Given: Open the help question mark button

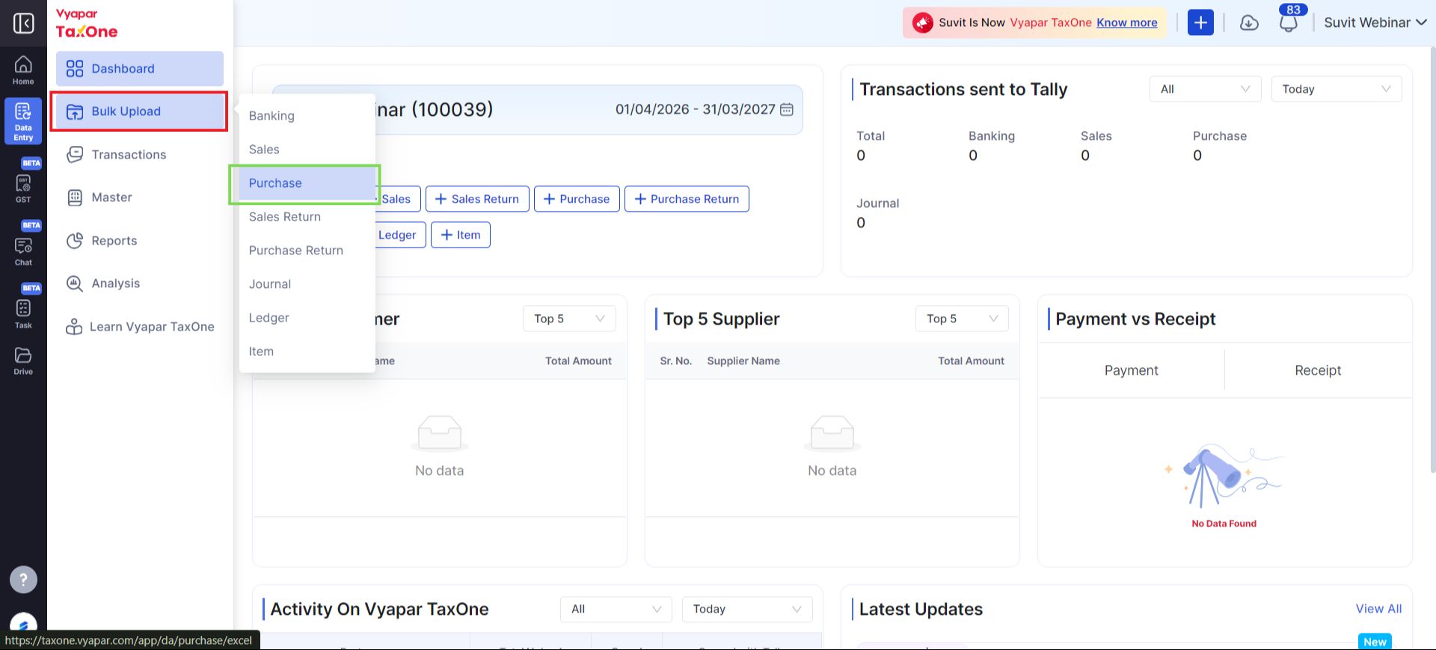Looking at the screenshot, I should click(23, 579).
